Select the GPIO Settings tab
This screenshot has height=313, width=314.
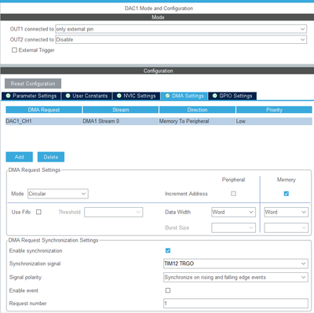[x=232, y=96]
